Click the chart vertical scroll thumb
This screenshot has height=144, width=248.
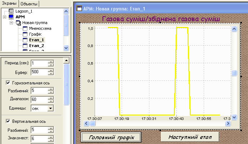coord(234,73)
